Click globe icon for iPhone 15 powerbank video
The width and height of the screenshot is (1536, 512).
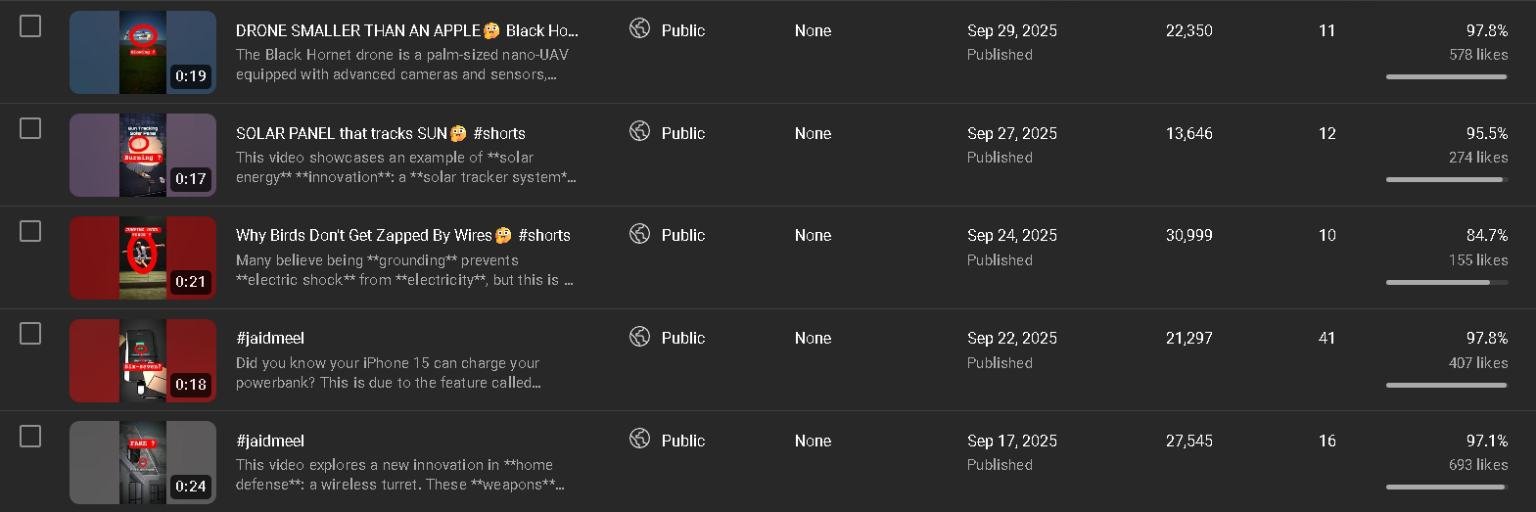point(639,337)
